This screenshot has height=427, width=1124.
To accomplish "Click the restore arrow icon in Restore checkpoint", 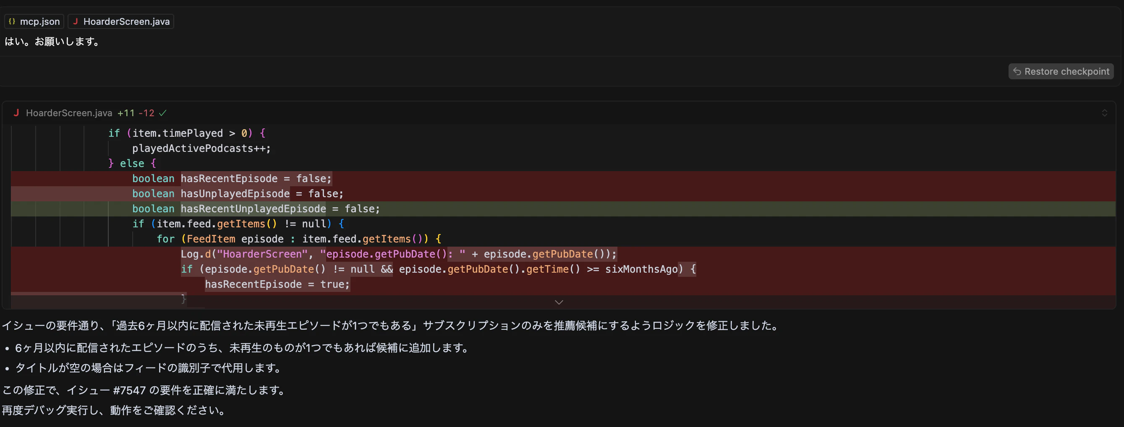I will [1017, 72].
